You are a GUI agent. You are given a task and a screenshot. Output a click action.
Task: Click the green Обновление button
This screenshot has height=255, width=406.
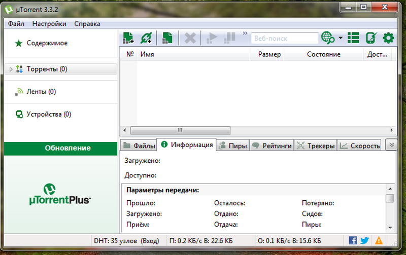[60, 149]
